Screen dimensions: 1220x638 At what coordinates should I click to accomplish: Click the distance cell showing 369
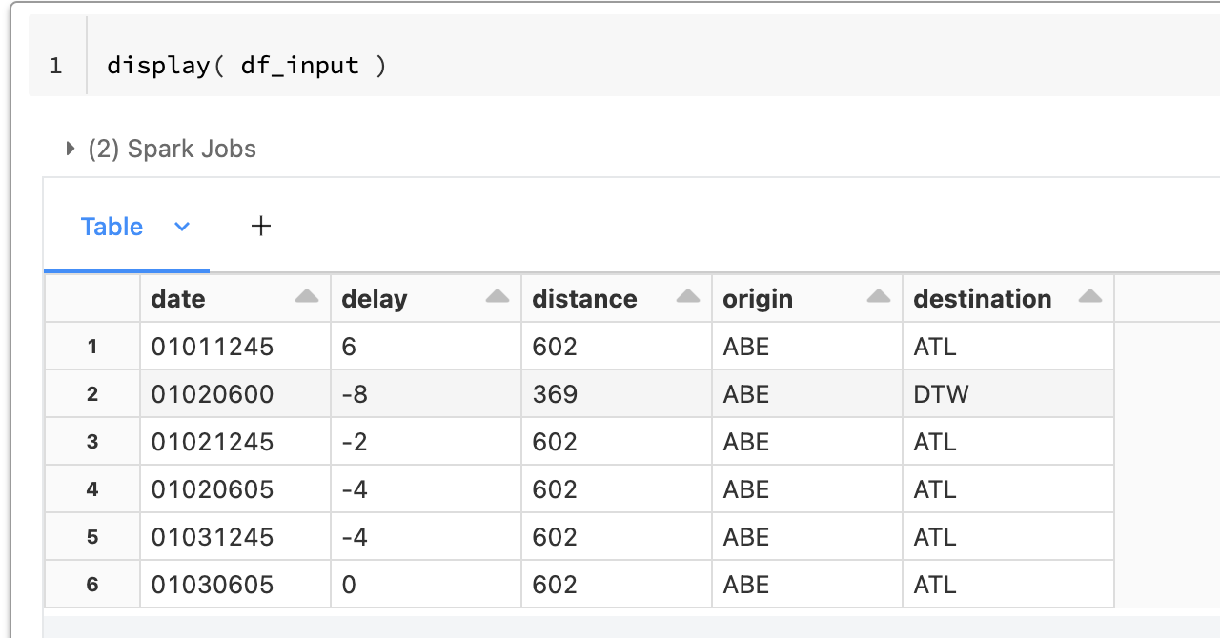click(x=617, y=394)
